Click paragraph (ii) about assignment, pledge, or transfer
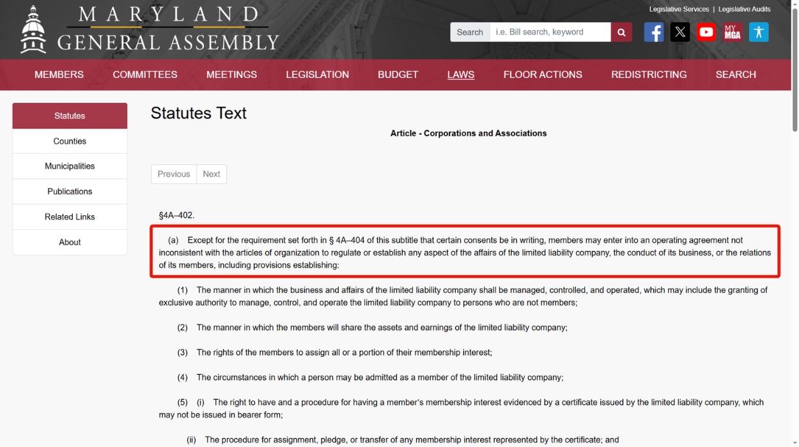The width and height of the screenshot is (799, 447). point(403,440)
